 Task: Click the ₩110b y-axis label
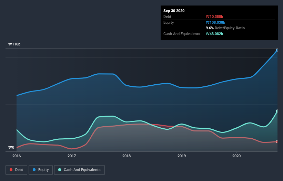pos(14,44)
